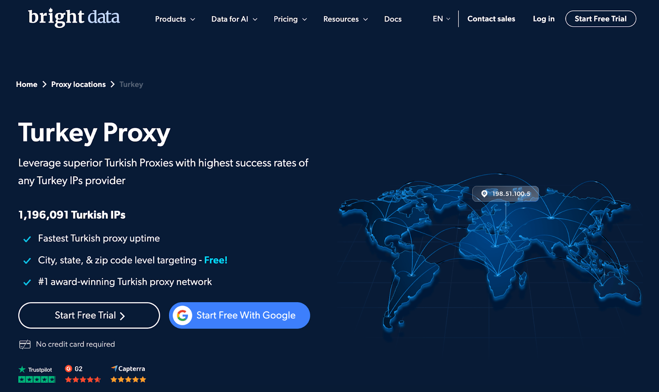Screen dimensions: 659x392
Task: Click the location pin icon on map
Action: [484, 194]
